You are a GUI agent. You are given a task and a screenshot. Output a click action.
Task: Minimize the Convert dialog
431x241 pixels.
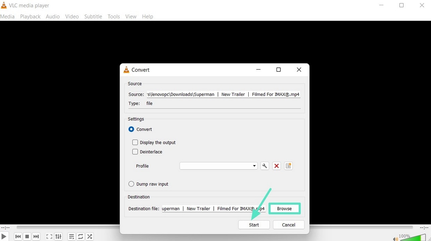click(258, 70)
